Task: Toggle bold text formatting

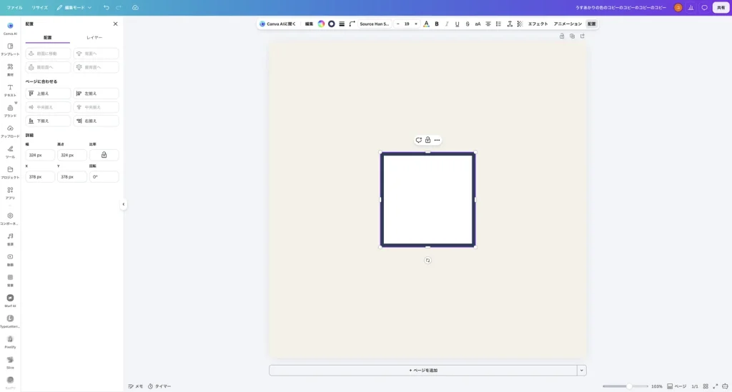Action: pyautogui.click(x=437, y=24)
